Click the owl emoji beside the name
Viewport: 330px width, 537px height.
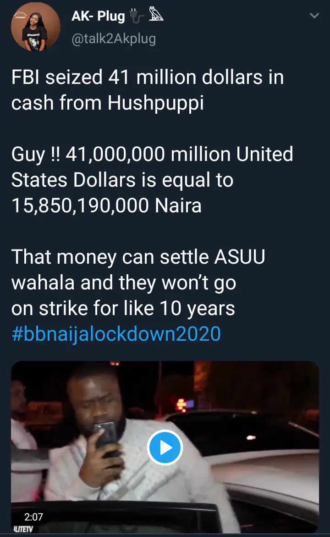156,17
